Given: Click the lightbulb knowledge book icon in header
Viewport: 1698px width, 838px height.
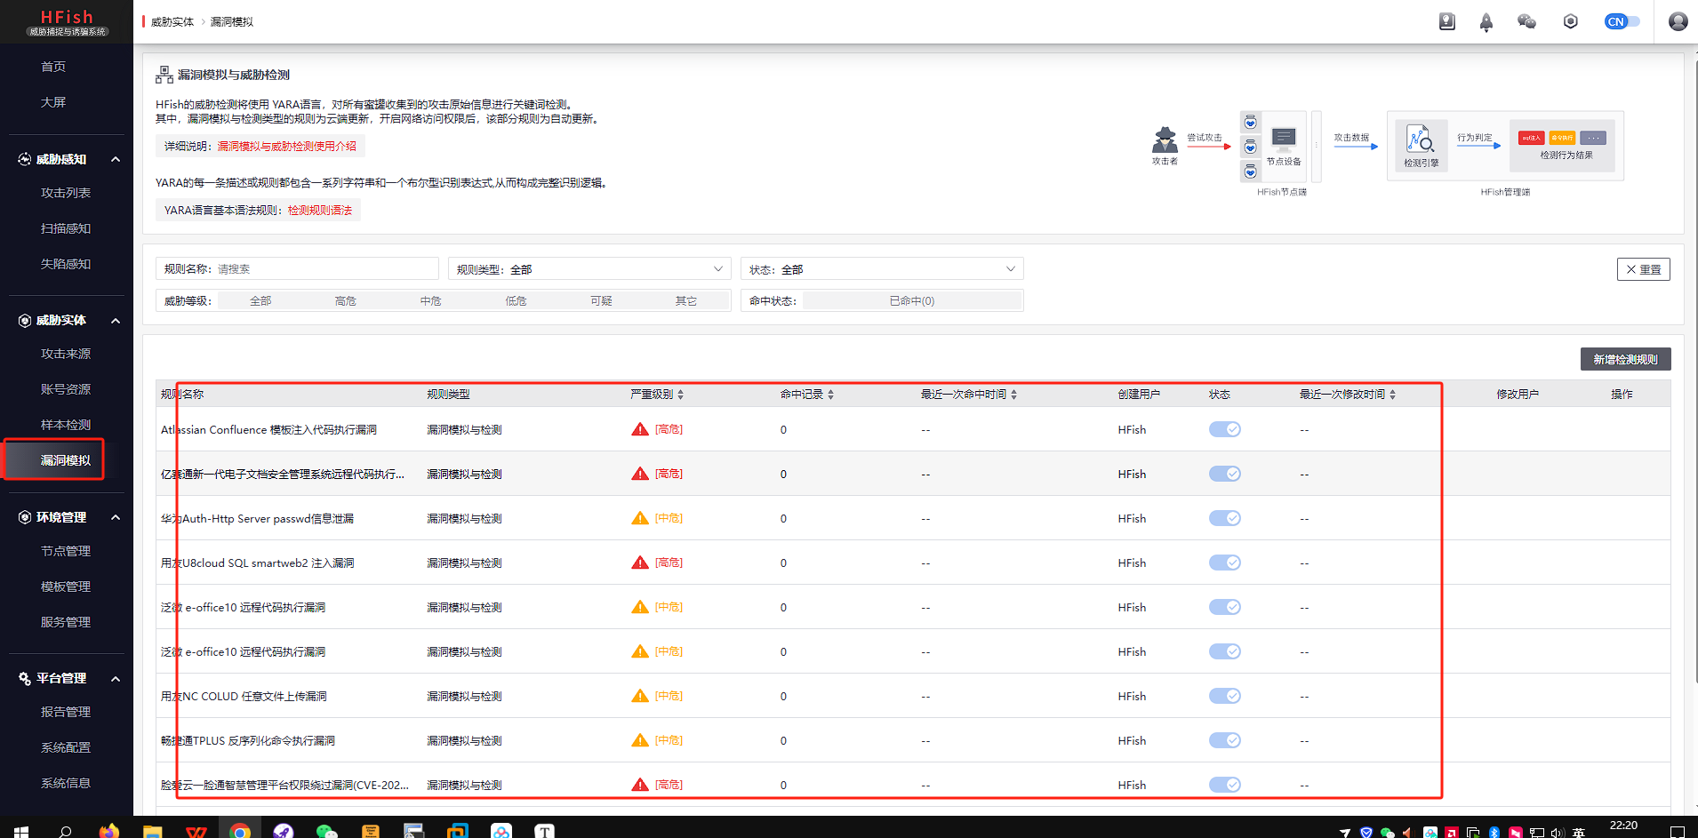Looking at the screenshot, I should [x=1446, y=21].
